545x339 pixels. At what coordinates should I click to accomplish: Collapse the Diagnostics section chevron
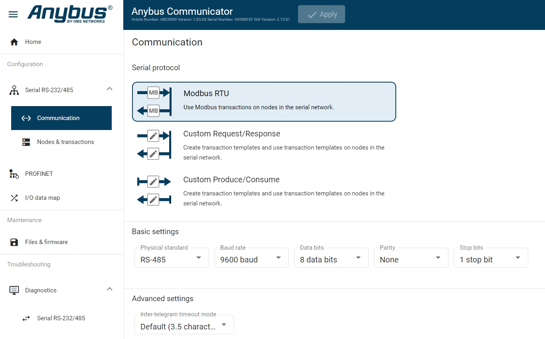point(110,289)
